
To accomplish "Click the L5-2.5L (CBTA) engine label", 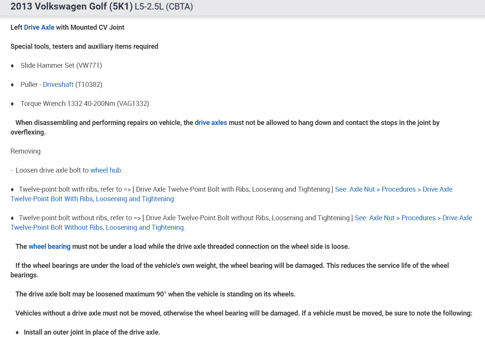I will coord(164,7).
